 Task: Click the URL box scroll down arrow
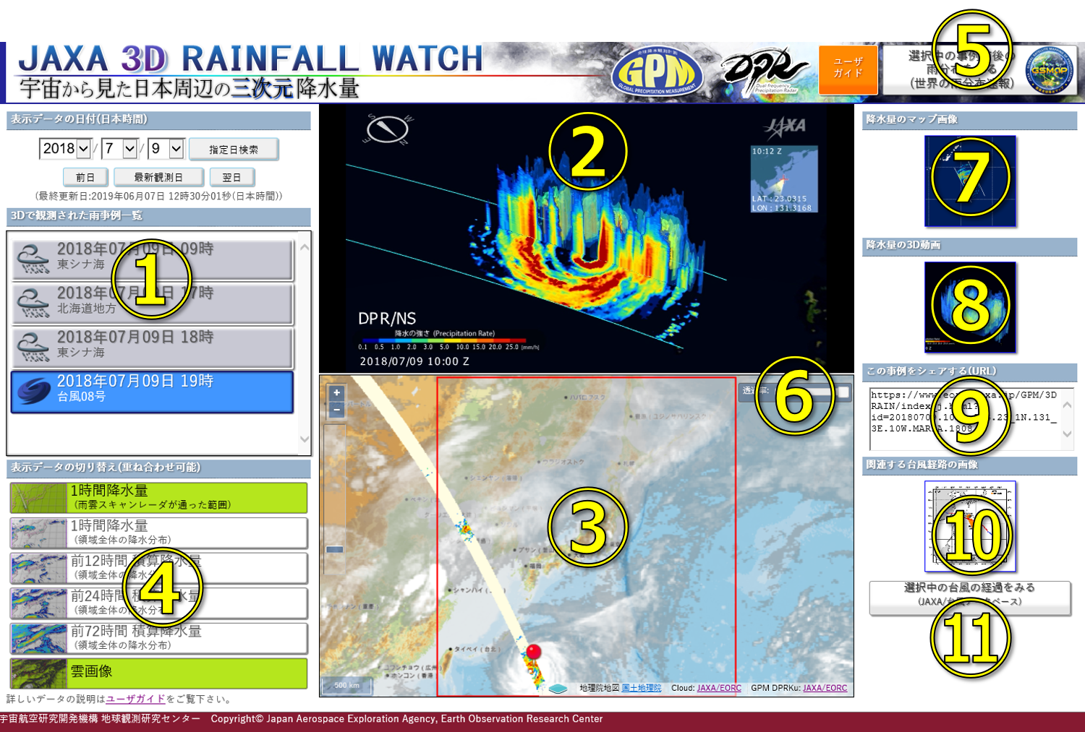[1067, 434]
